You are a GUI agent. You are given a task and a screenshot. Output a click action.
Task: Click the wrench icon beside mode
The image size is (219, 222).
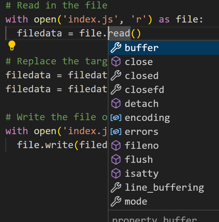116,201
